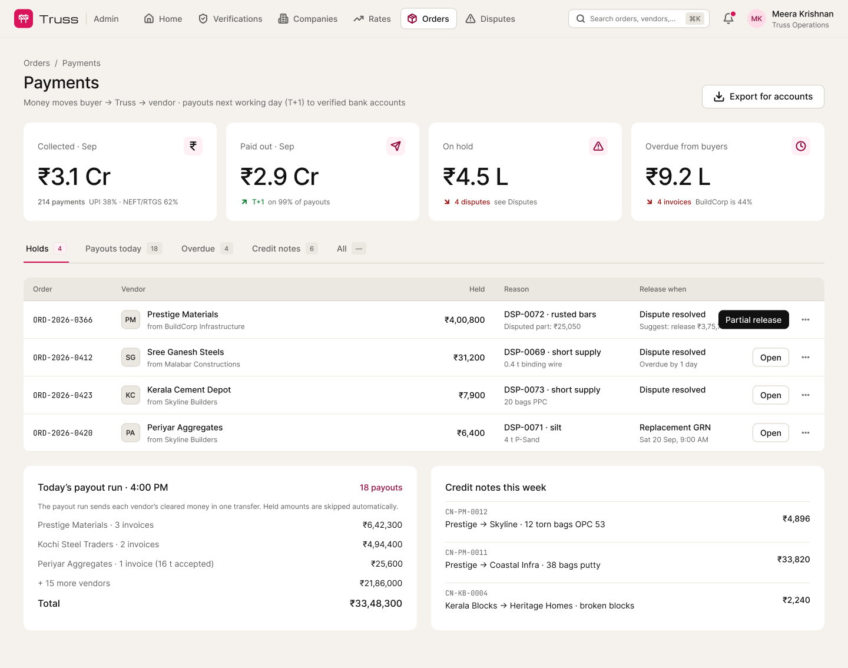The image size is (848, 668).
Task: Open the Kerala Cement Depot hold
Action: [x=771, y=395]
